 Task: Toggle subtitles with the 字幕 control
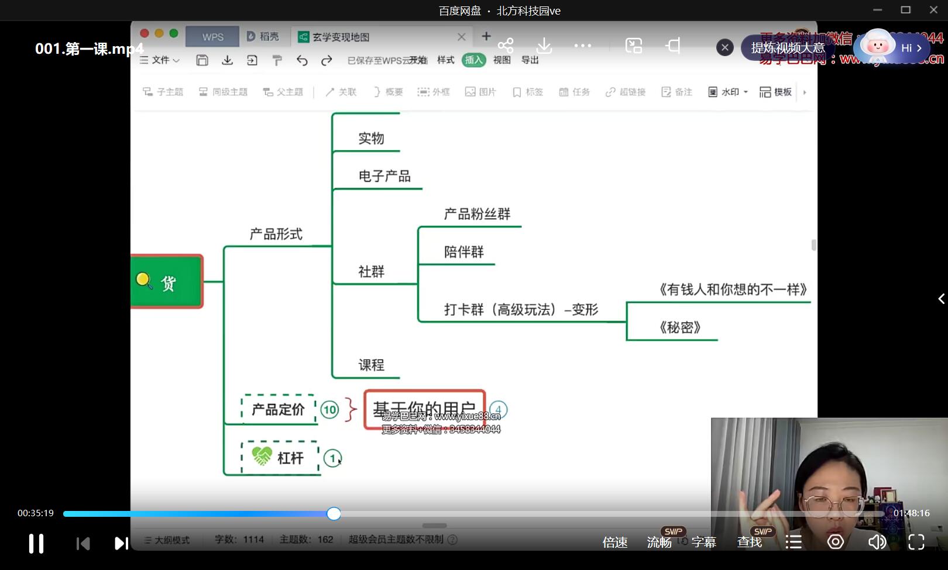(x=704, y=542)
